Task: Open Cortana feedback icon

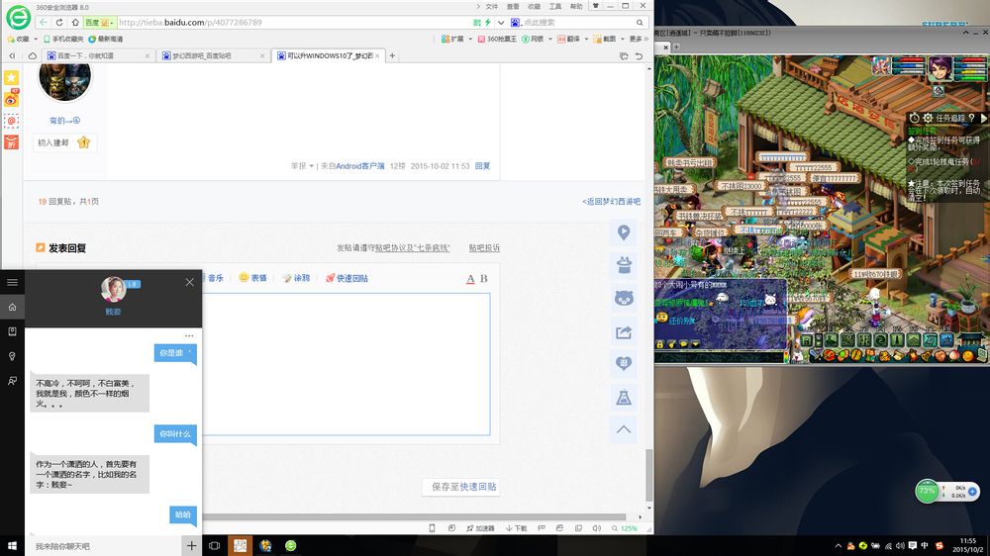Action: pyautogui.click(x=12, y=381)
